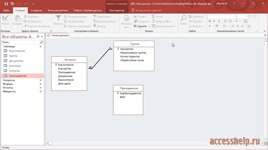Click gridlines icon in text formatting
This screenshot has width=268, height=150.
tap(246, 21)
